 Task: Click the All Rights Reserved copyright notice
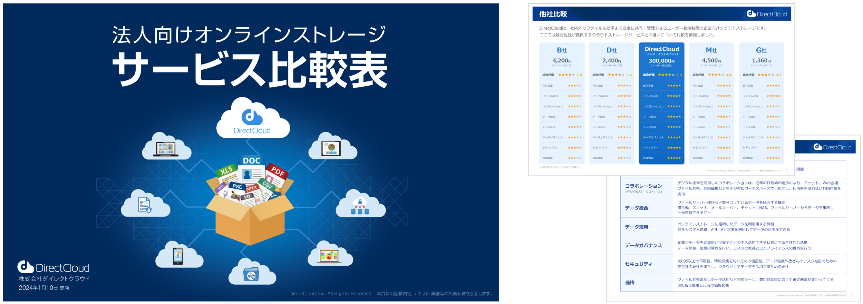coord(391,294)
